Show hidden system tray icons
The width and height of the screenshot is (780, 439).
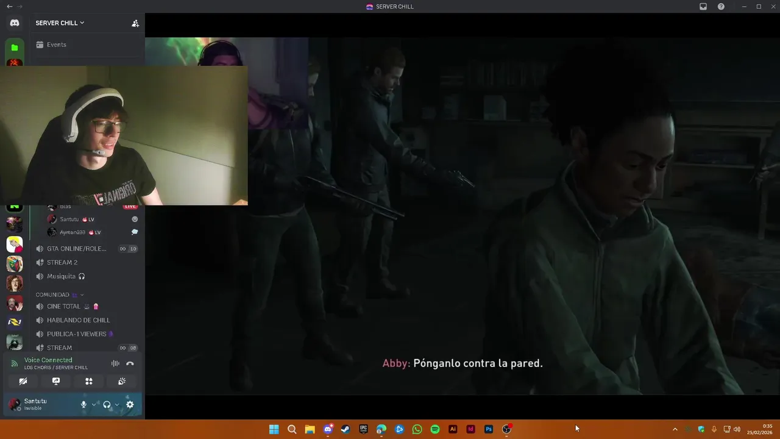pyautogui.click(x=675, y=429)
